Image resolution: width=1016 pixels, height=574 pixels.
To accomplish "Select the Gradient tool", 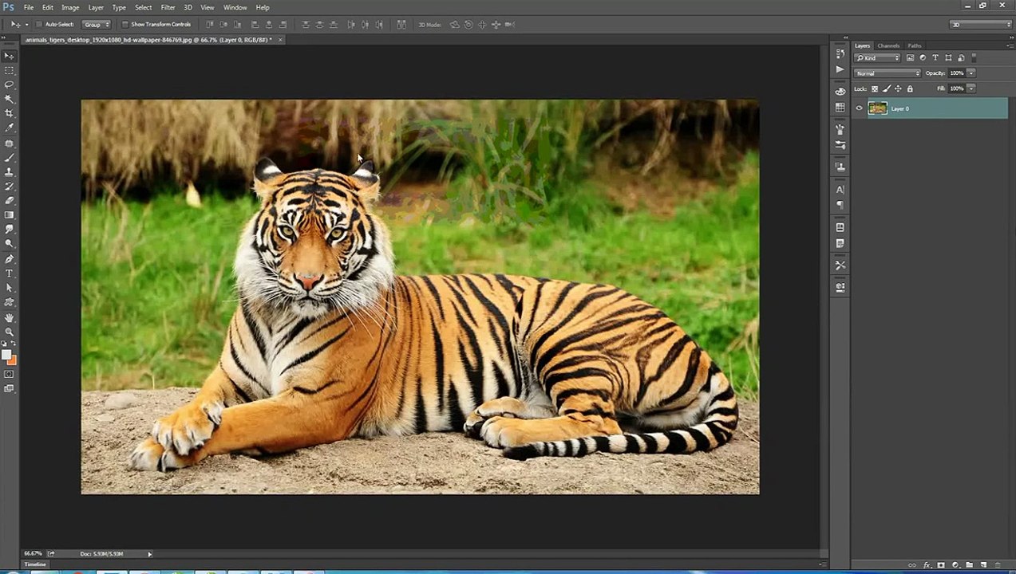I will (9, 215).
